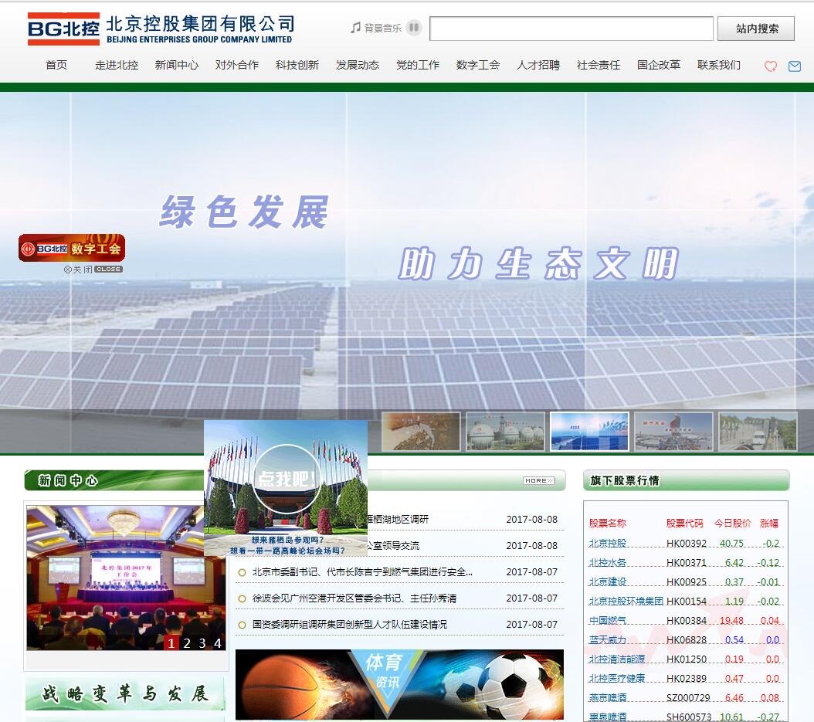Viewport: 814px width, 722px height.
Task: Open 蓝天威力 stock link
Action: pos(607,640)
